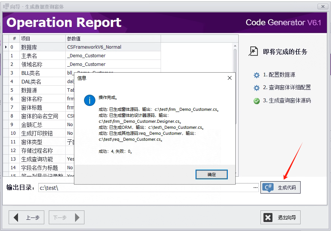
Task: Click _Demo_Customer value in 领域名称 row
Action: pos(113,64)
